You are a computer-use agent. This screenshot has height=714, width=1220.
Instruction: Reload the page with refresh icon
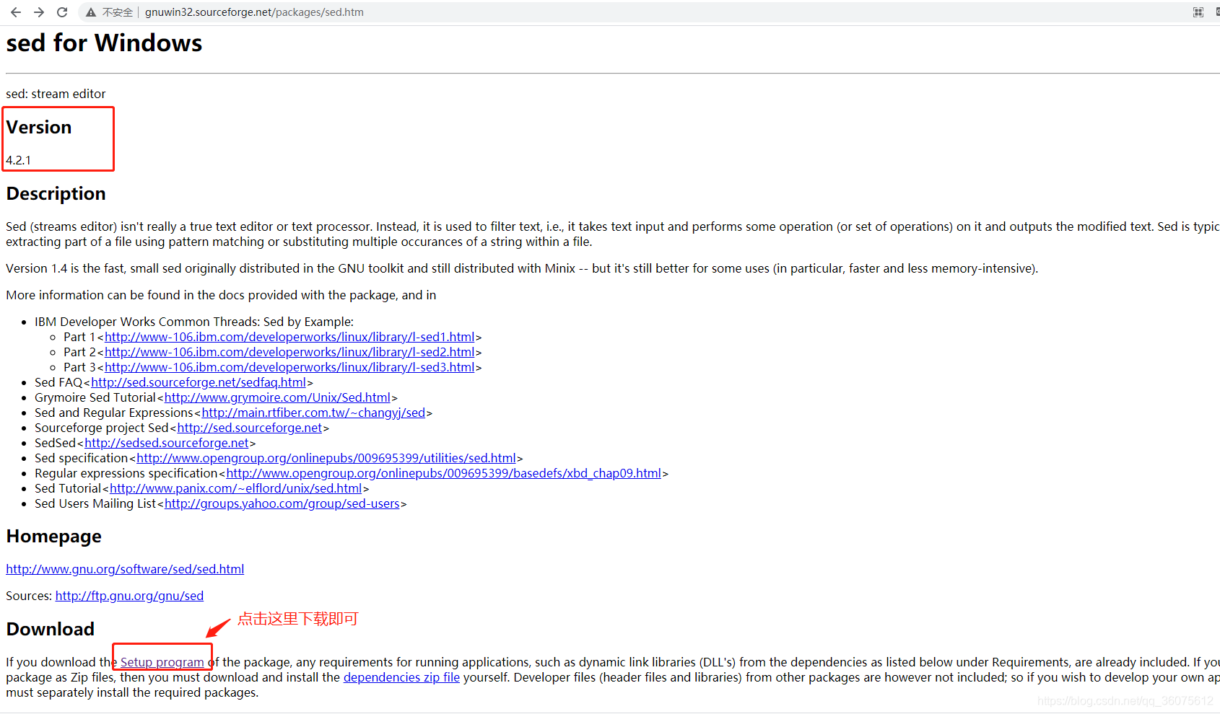[x=62, y=12]
